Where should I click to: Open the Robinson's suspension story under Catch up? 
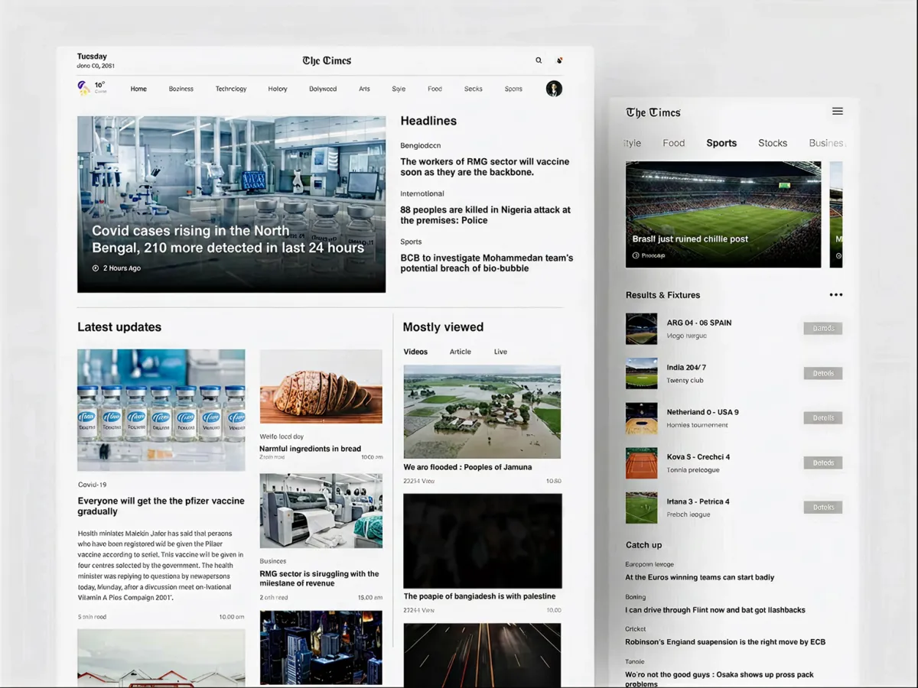(x=725, y=642)
